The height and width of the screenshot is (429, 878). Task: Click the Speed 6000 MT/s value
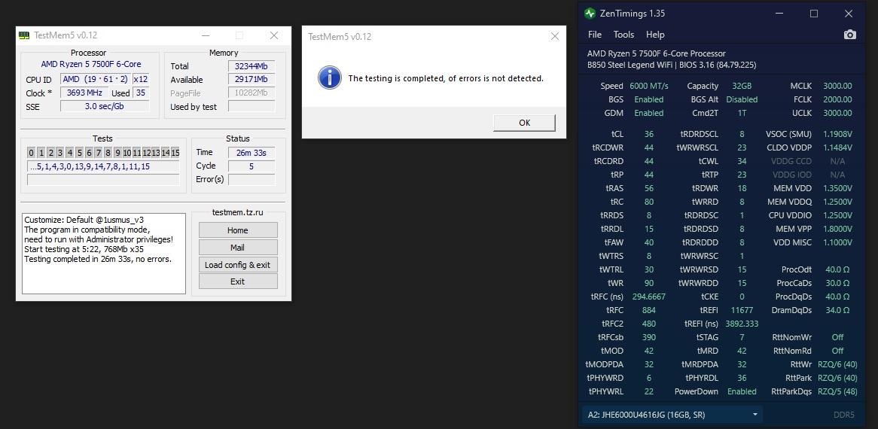pos(649,86)
